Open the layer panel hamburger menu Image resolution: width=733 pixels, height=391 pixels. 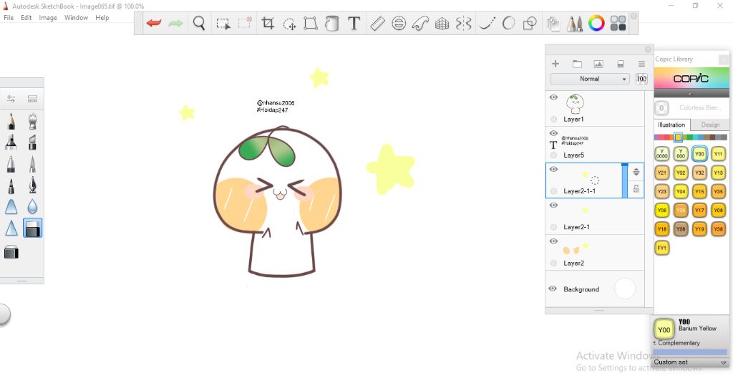[641, 64]
